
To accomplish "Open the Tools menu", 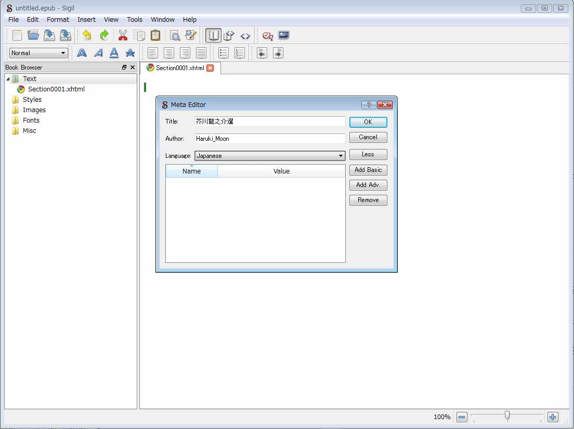I will coord(134,19).
